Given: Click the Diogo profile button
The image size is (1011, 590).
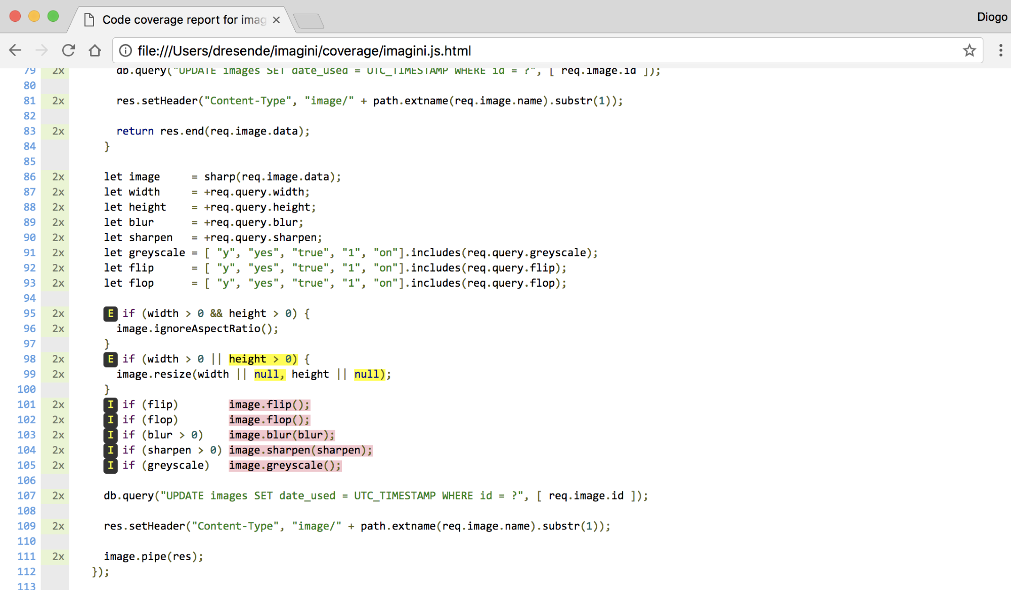Looking at the screenshot, I should coord(991,17).
